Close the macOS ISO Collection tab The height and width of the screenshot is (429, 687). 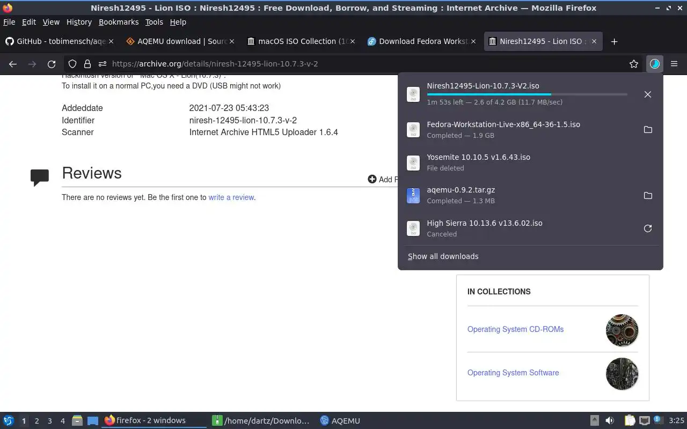click(353, 41)
